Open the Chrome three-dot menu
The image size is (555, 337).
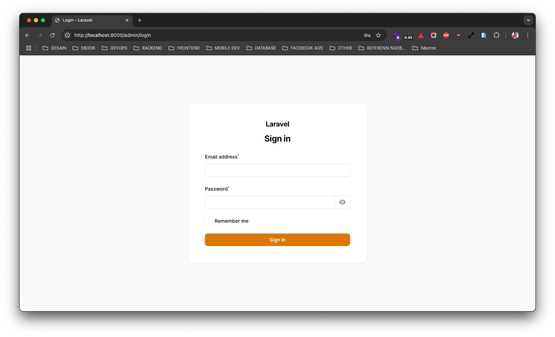[527, 35]
